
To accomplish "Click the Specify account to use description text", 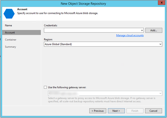I will (58, 13).
